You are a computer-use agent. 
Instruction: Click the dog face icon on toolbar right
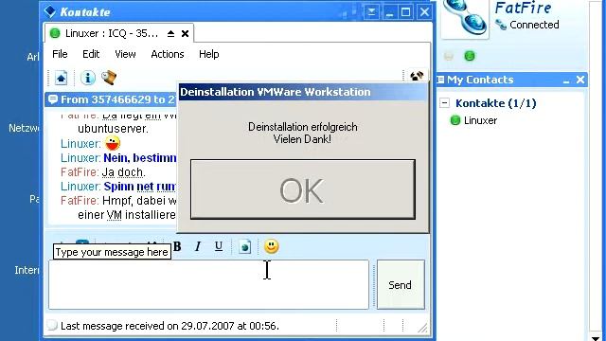(417, 76)
